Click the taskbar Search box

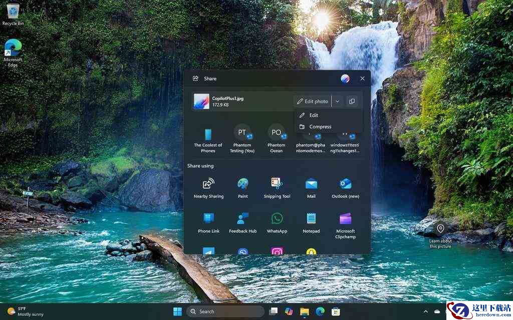[225, 311]
